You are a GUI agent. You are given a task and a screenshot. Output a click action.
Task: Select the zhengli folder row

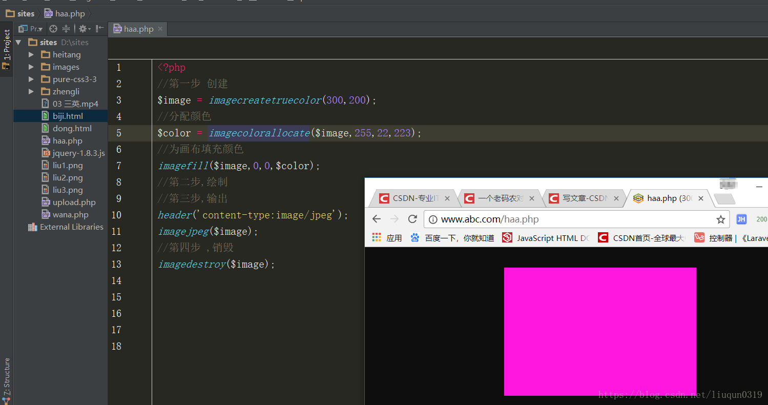click(60, 91)
